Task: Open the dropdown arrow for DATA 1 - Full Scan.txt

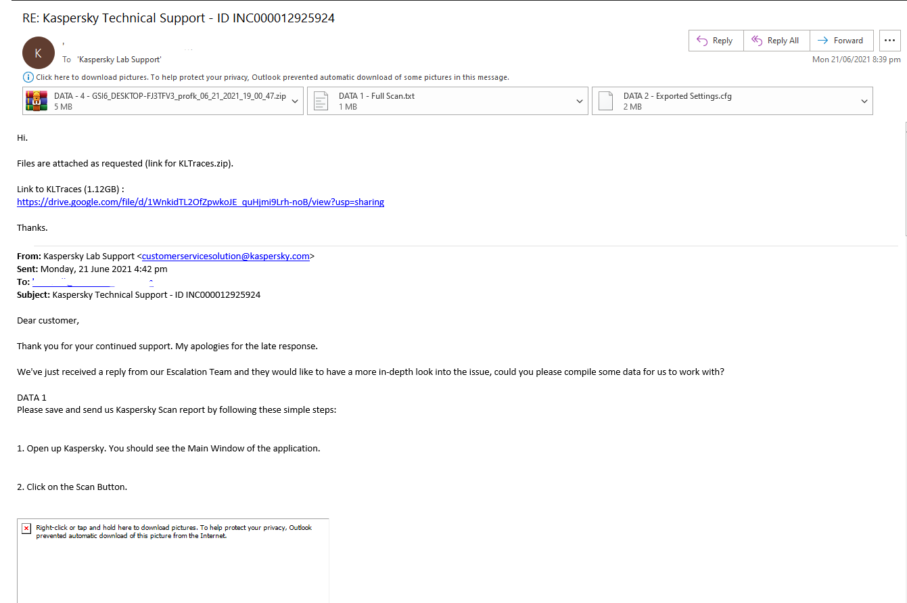Action: pos(580,102)
